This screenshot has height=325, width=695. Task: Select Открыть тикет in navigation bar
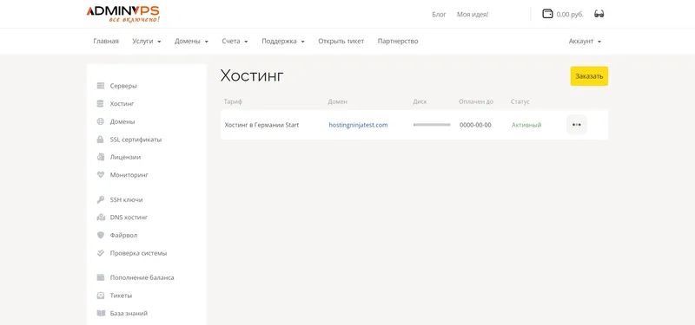tap(341, 41)
